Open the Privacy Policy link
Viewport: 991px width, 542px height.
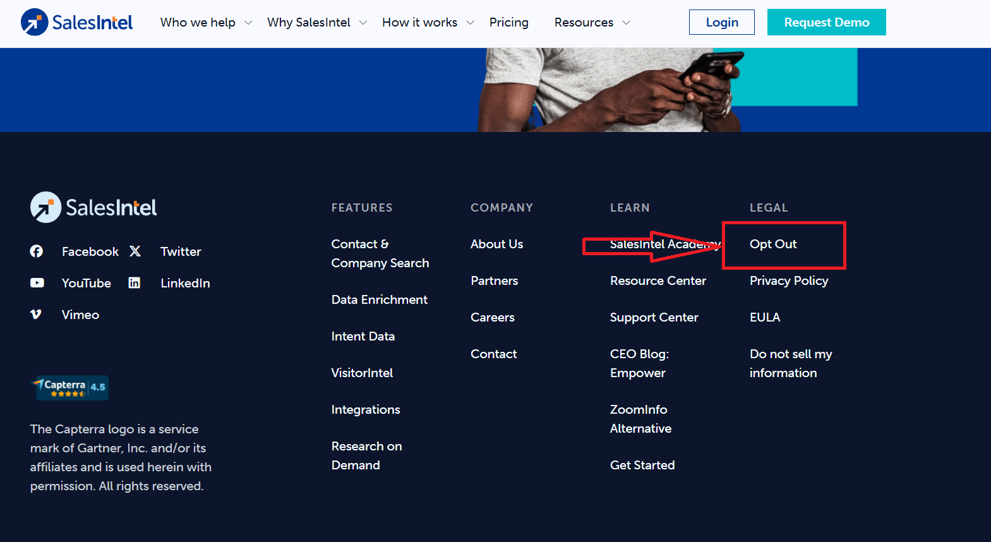pos(789,280)
